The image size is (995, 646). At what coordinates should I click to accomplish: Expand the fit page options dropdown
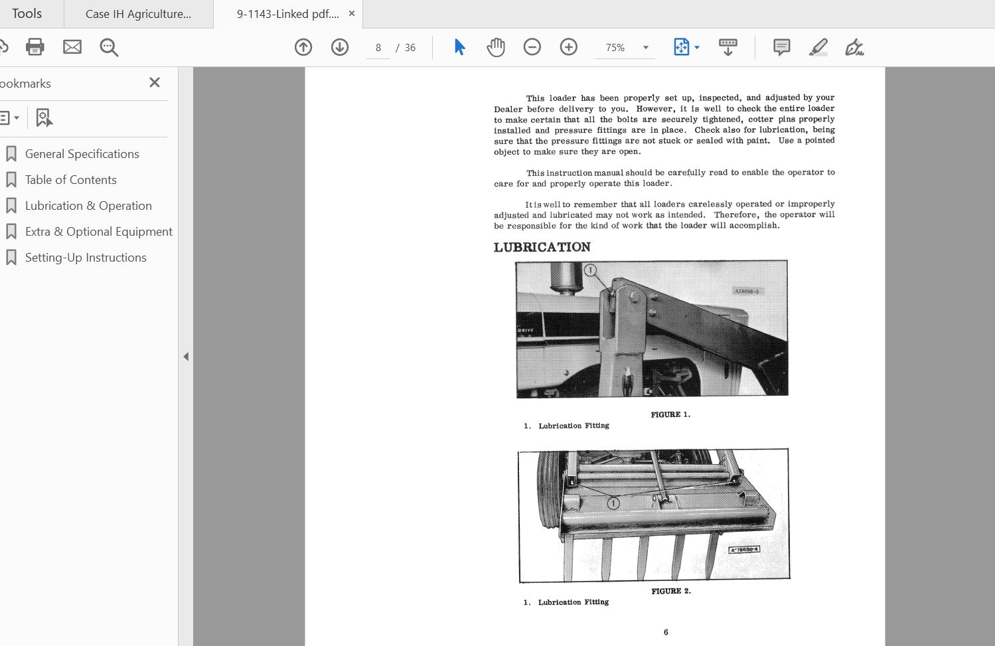pos(697,48)
